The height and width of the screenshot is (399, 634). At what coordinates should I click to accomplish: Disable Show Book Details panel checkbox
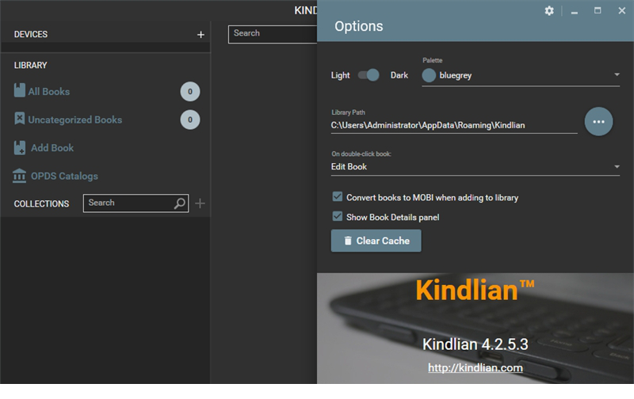[337, 217]
